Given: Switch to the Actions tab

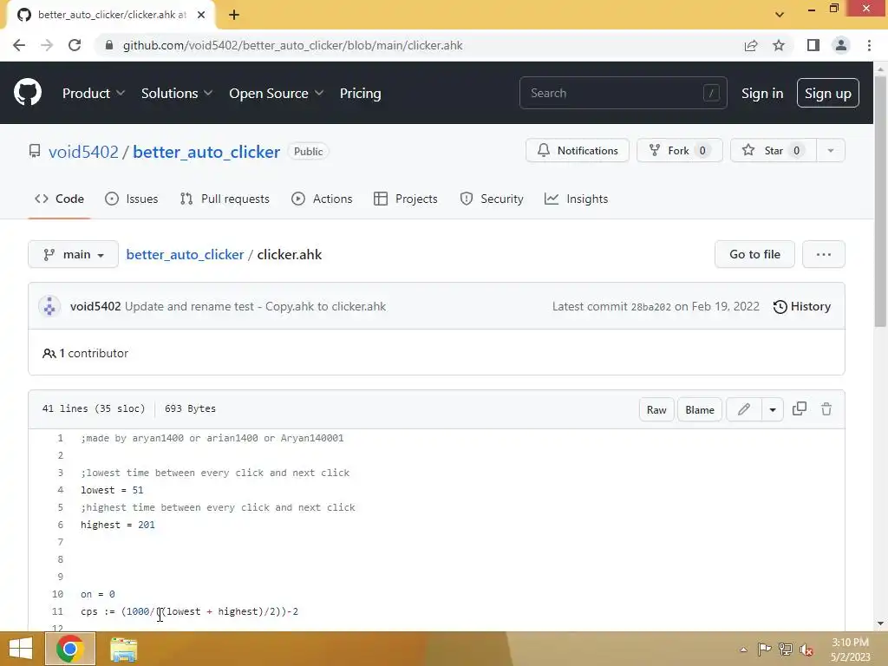Looking at the screenshot, I should (322, 199).
